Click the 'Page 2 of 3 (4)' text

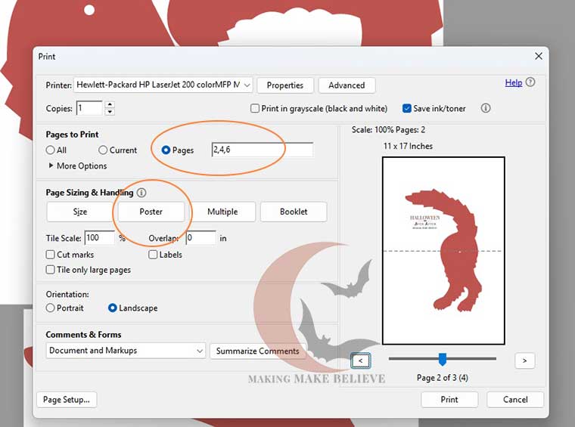point(443,378)
